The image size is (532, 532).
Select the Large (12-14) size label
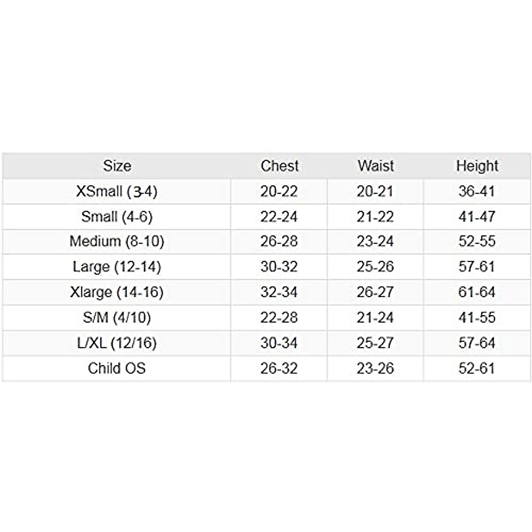click(x=117, y=267)
